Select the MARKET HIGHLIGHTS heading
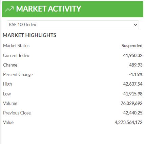The image size is (145, 144). click(x=29, y=35)
